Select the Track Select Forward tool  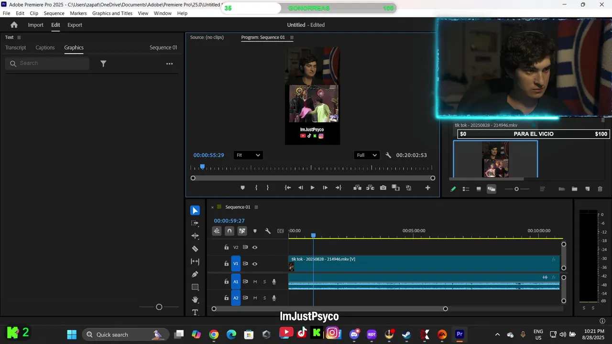195,223
